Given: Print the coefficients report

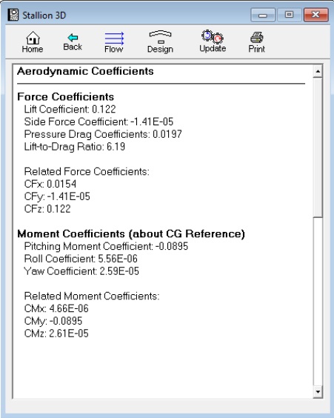Looking at the screenshot, I should click(256, 42).
